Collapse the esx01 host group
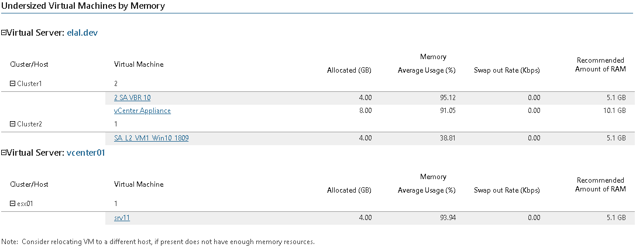636x247 pixels. [x=13, y=204]
